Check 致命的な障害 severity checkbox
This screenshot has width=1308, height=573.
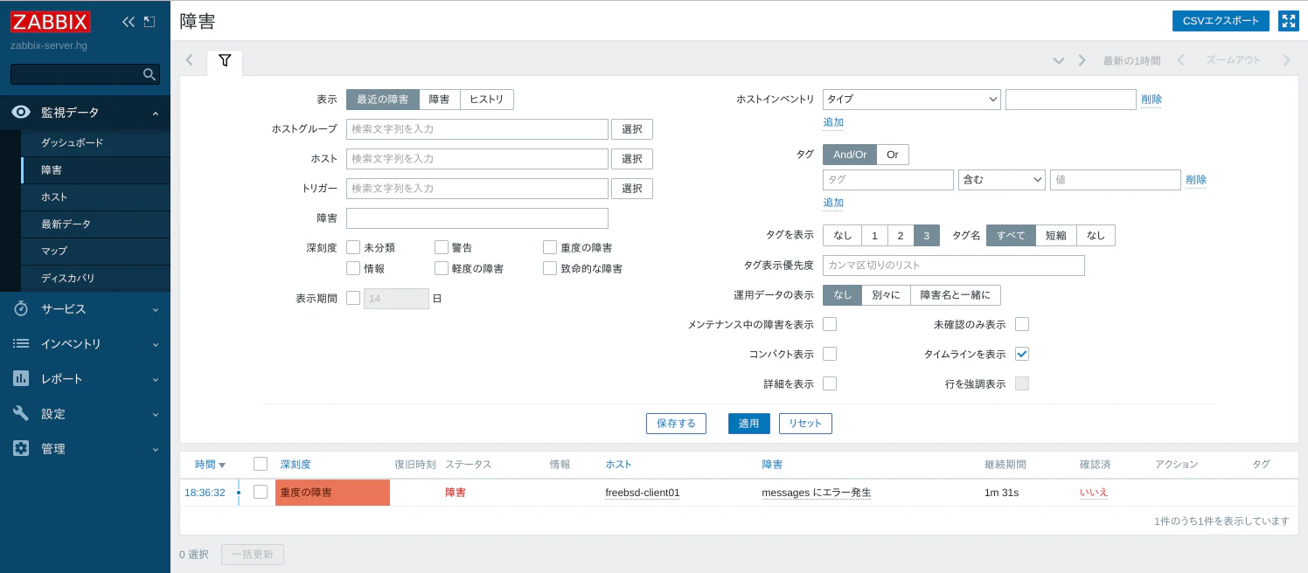pos(550,268)
